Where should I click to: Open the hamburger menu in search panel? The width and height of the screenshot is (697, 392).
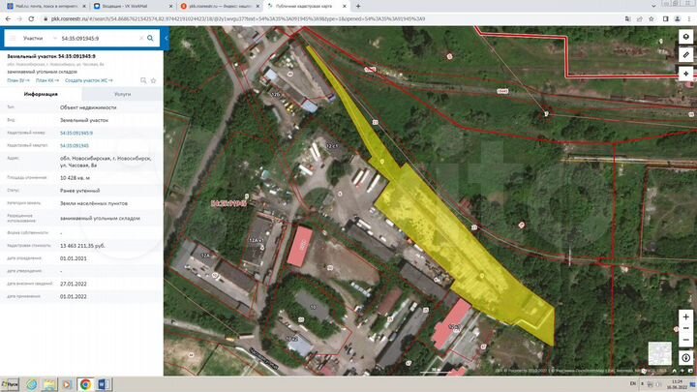point(14,39)
